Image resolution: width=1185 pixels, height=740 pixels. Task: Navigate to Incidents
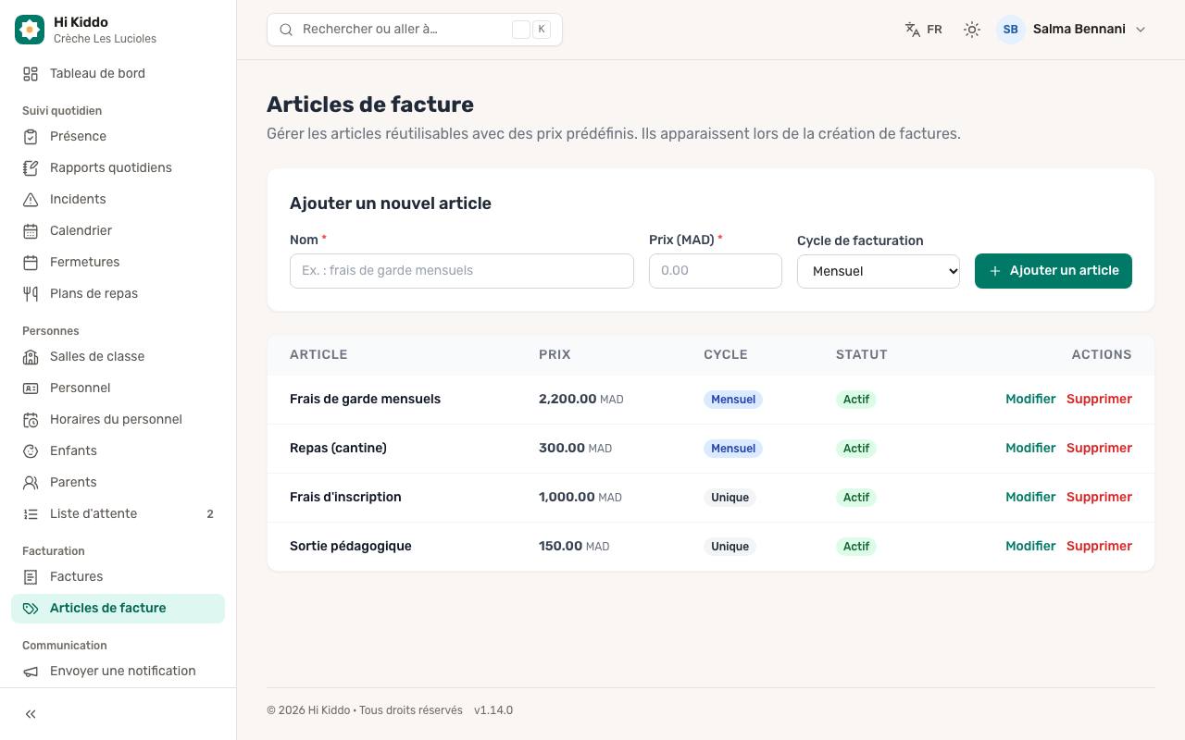(x=118, y=200)
